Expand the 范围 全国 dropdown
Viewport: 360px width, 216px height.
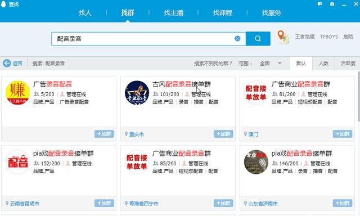280,63
